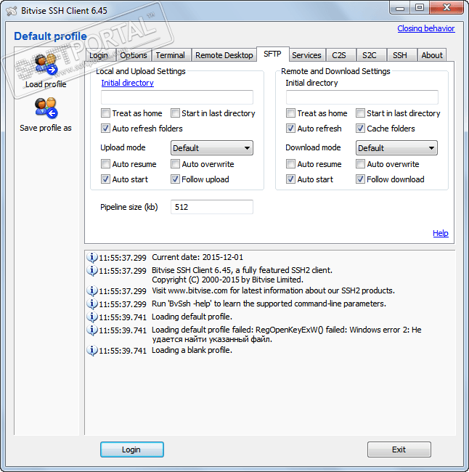The image size is (469, 472).
Task: Click info icon beside Run 'BvSsh -help' entry
Action: [x=92, y=304]
